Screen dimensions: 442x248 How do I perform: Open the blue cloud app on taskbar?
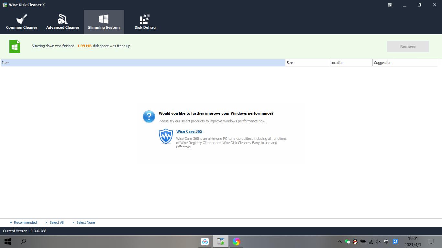[x=205, y=242]
